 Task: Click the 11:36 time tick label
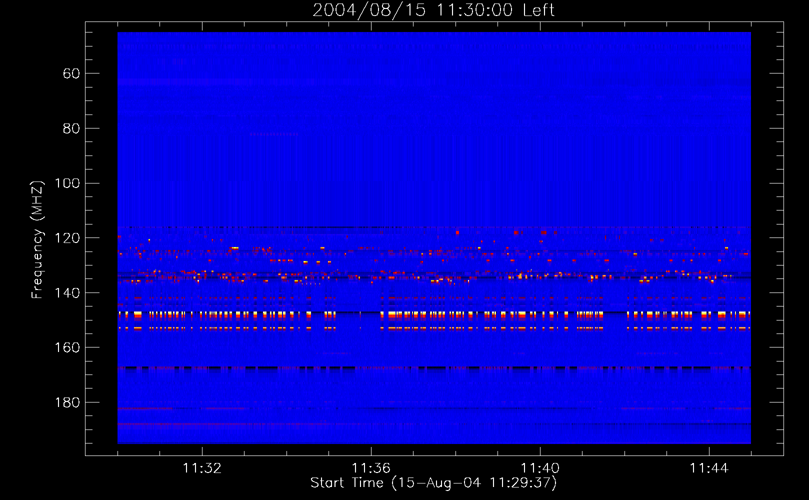coord(371,468)
